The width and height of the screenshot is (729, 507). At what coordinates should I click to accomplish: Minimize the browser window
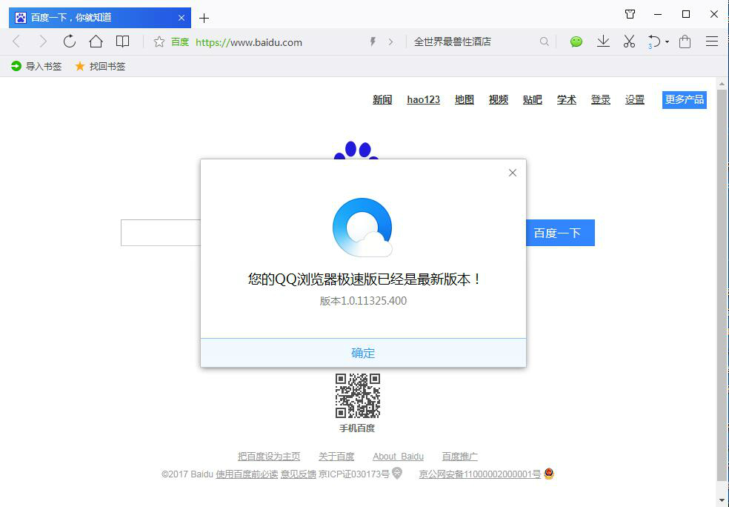tap(657, 14)
